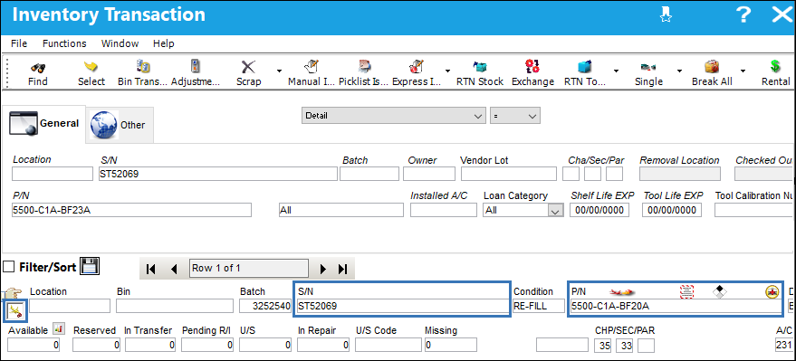796x361 pixels.
Task: Expand the Break All dropdown arrow
Action: click(x=743, y=71)
